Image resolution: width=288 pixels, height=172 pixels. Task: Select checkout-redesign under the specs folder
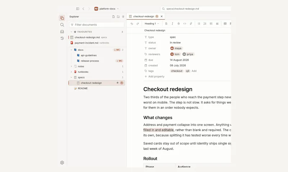click(x=97, y=83)
